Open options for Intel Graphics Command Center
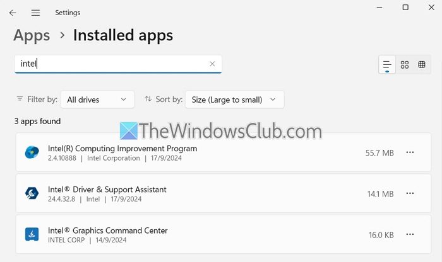Screen dimensions: 442x262 pyautogui.click(x=410, y=234)
